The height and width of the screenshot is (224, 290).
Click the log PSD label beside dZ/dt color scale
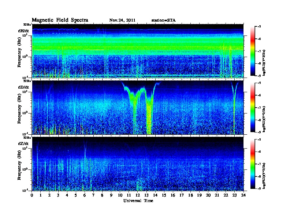click(x=264, y=176)
